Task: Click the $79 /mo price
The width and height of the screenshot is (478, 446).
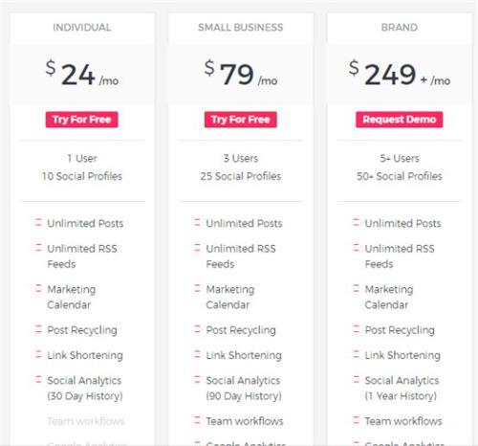Action: click(x=241, y=74)
